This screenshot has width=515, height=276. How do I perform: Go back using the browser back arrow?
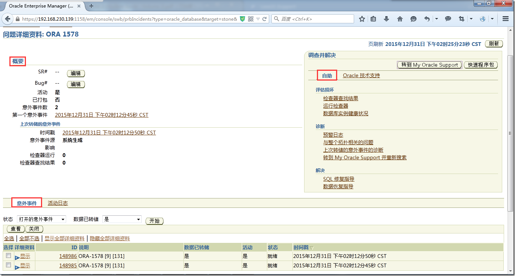click(x=8, y=19)
